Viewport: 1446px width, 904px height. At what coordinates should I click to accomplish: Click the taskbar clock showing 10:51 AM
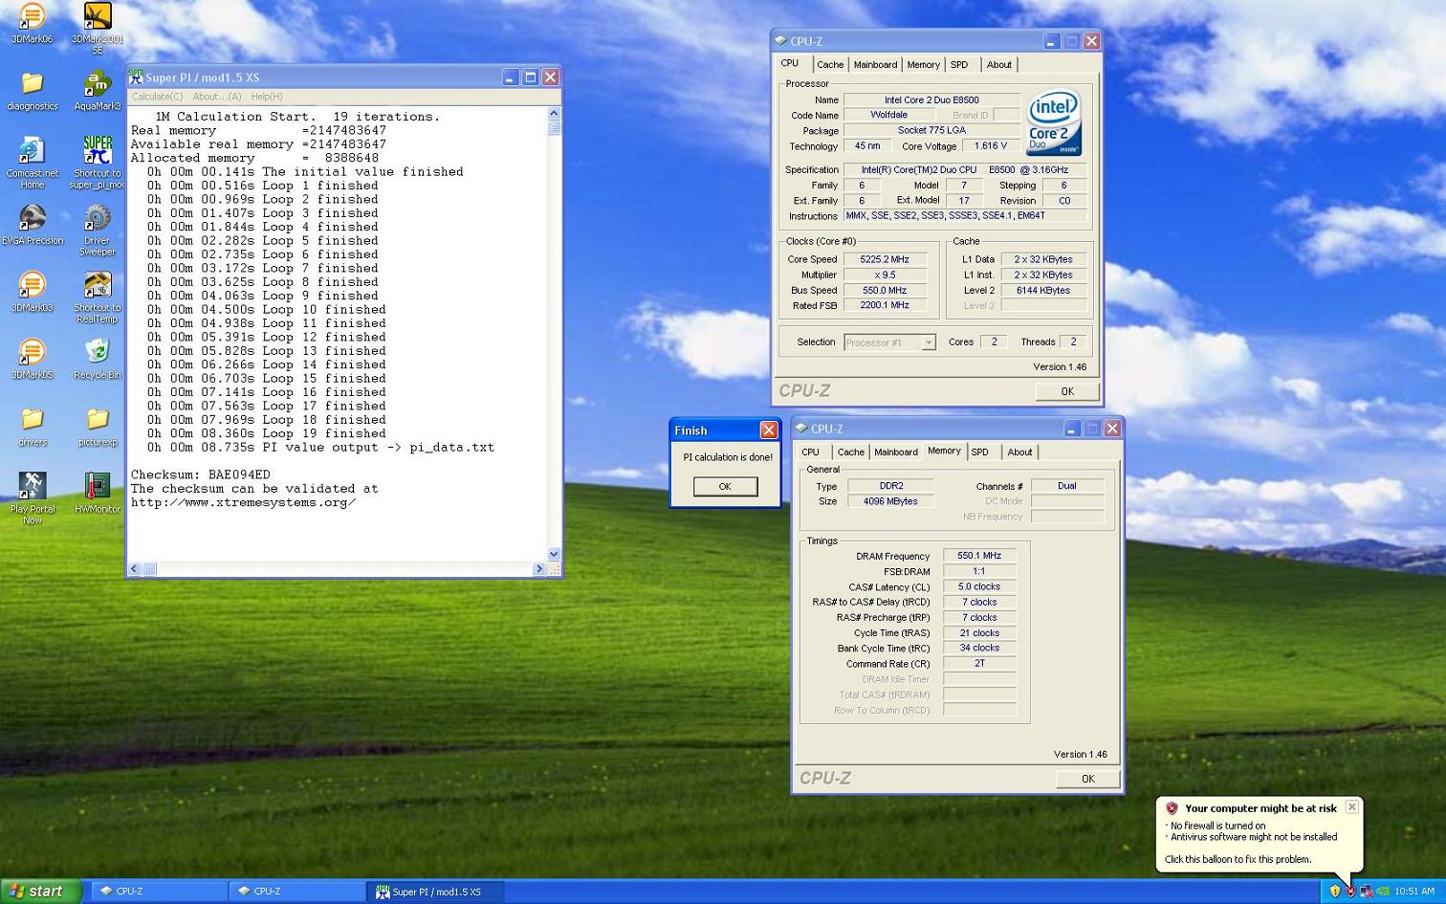point(1414,892)
